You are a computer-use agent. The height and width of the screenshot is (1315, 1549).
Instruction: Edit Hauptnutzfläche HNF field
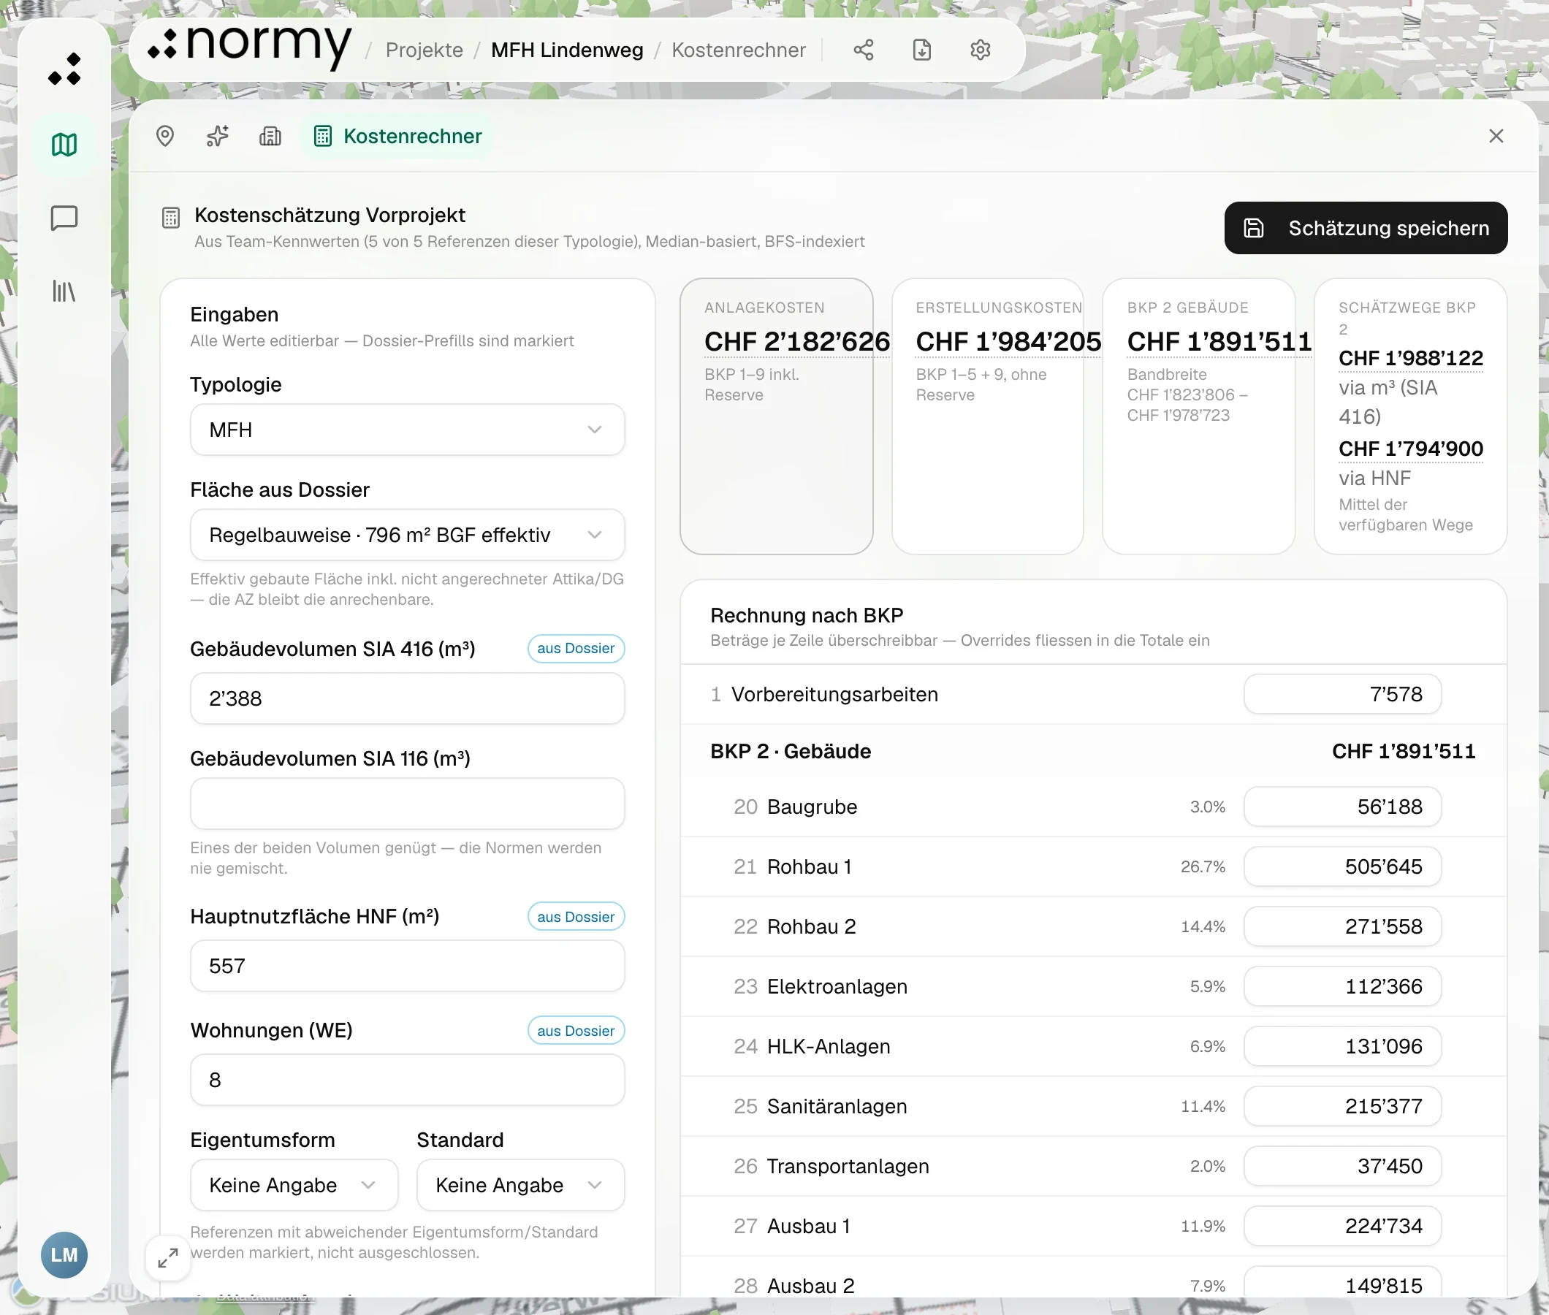pyautogui.click(x=407, y=966)
